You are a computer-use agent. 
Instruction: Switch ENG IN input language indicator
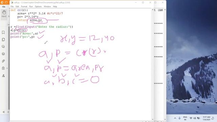[185, 118]
